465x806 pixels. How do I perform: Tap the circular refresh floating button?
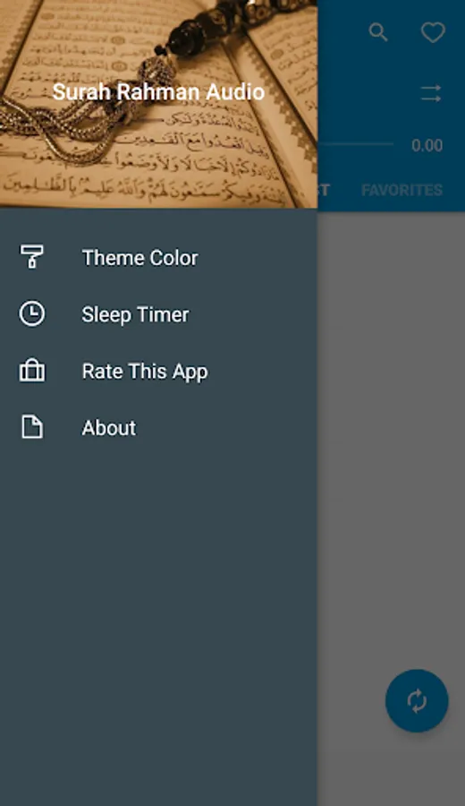417,700
